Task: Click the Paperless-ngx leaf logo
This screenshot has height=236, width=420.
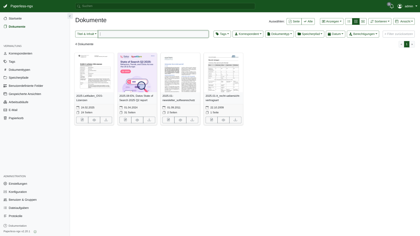Action: (x=5, y=6)
